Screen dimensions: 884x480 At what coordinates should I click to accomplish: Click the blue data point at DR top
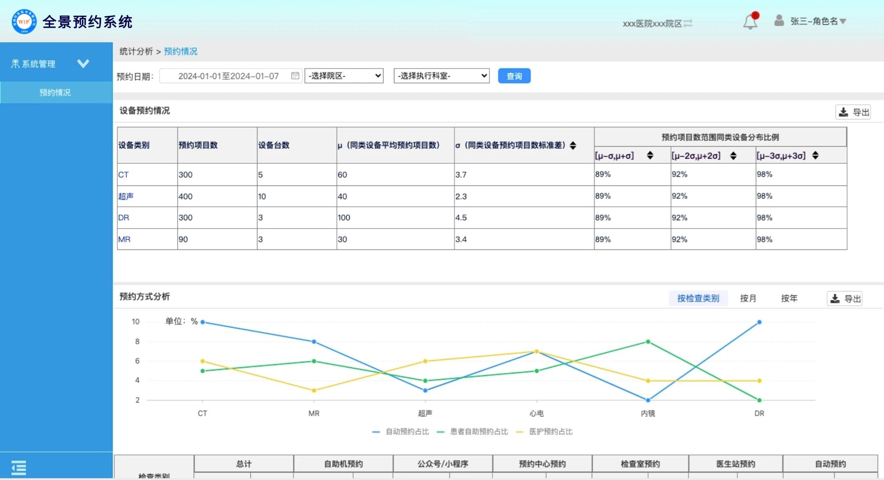click(759, 322)
